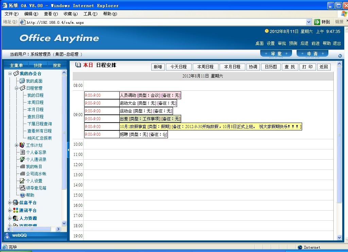This screenshot has height=252, width=348.
Task: Open the 出差 schedule entry
Action: [x=150, y=119]
